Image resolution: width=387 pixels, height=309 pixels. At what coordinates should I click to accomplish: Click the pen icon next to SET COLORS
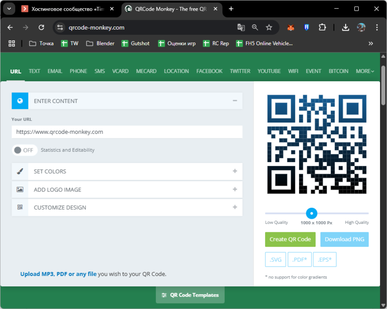pos(19,171)
